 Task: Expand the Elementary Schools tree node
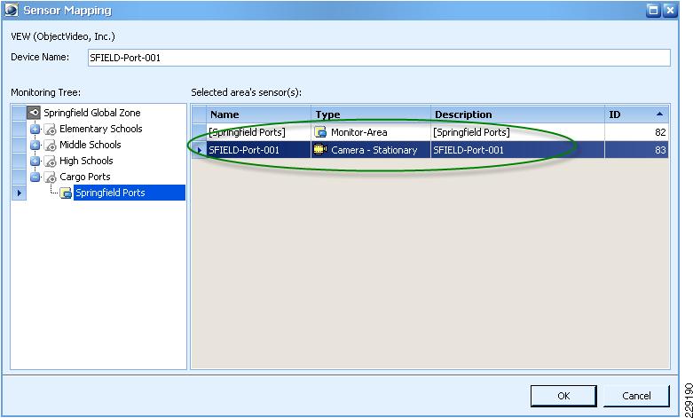pyautogui.click(x=35, y=130)
